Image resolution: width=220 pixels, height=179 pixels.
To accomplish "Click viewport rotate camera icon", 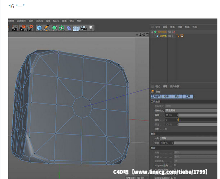I will pos(144,35).
